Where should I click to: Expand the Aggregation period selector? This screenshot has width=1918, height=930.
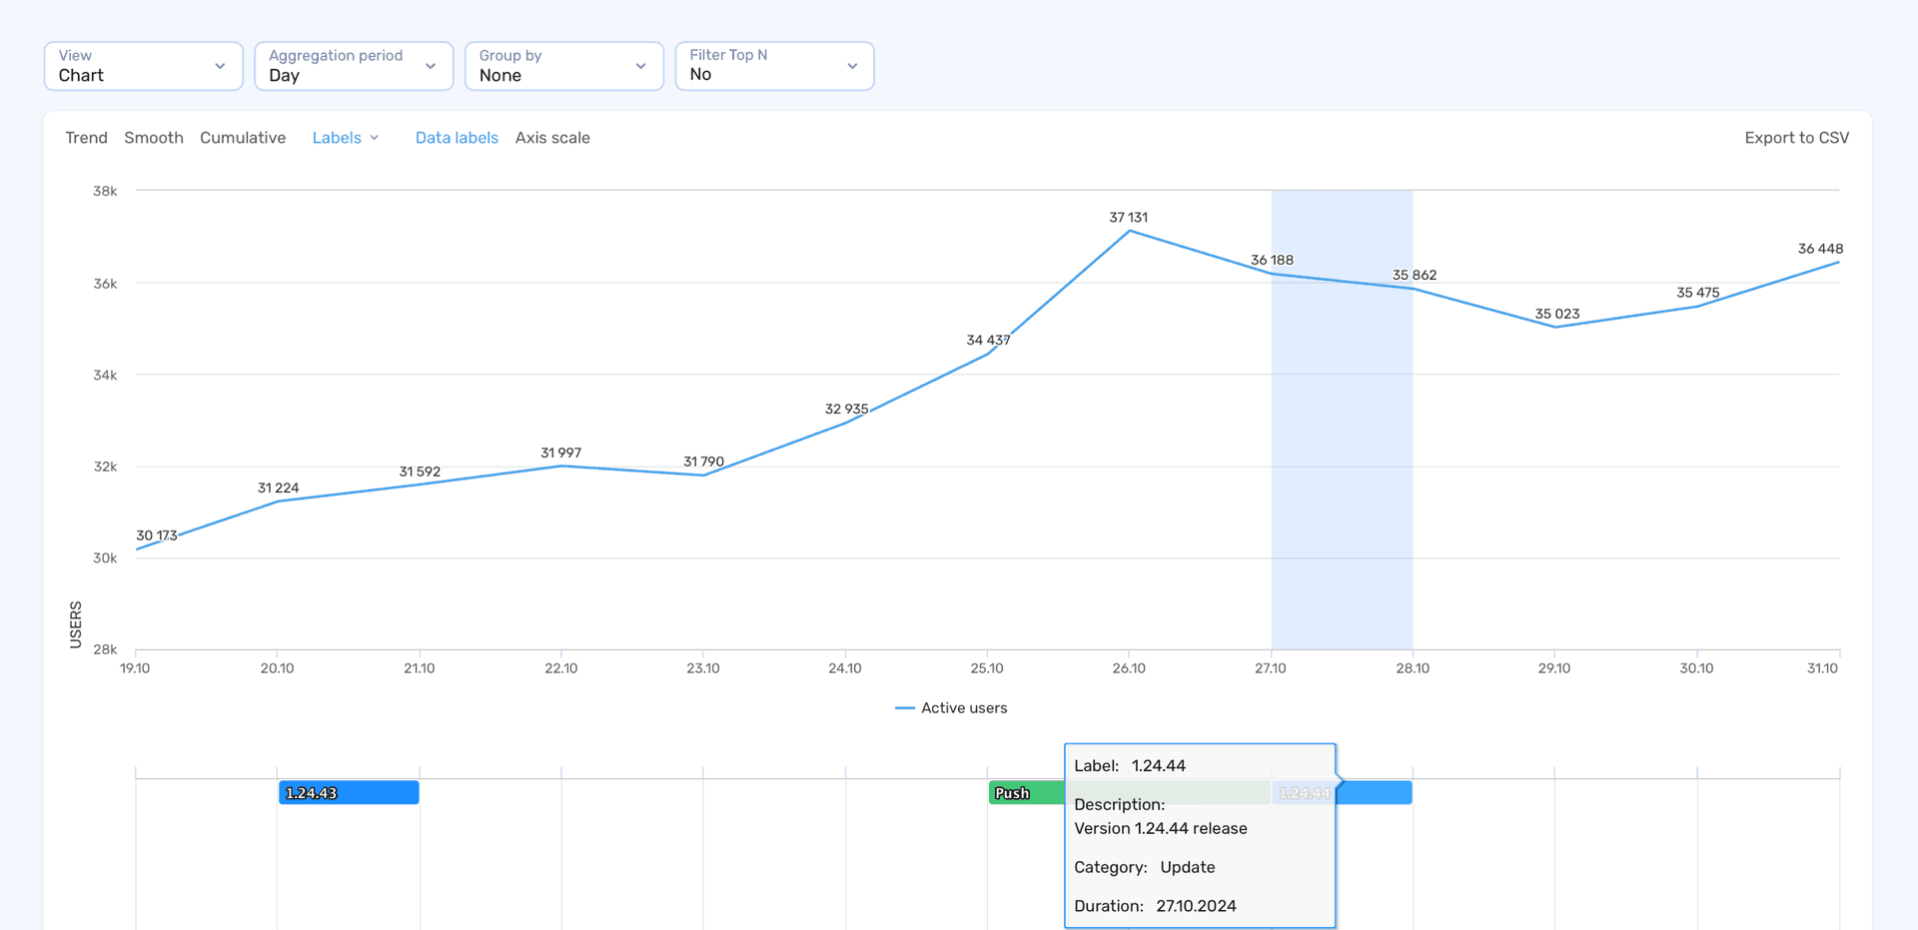353,66
